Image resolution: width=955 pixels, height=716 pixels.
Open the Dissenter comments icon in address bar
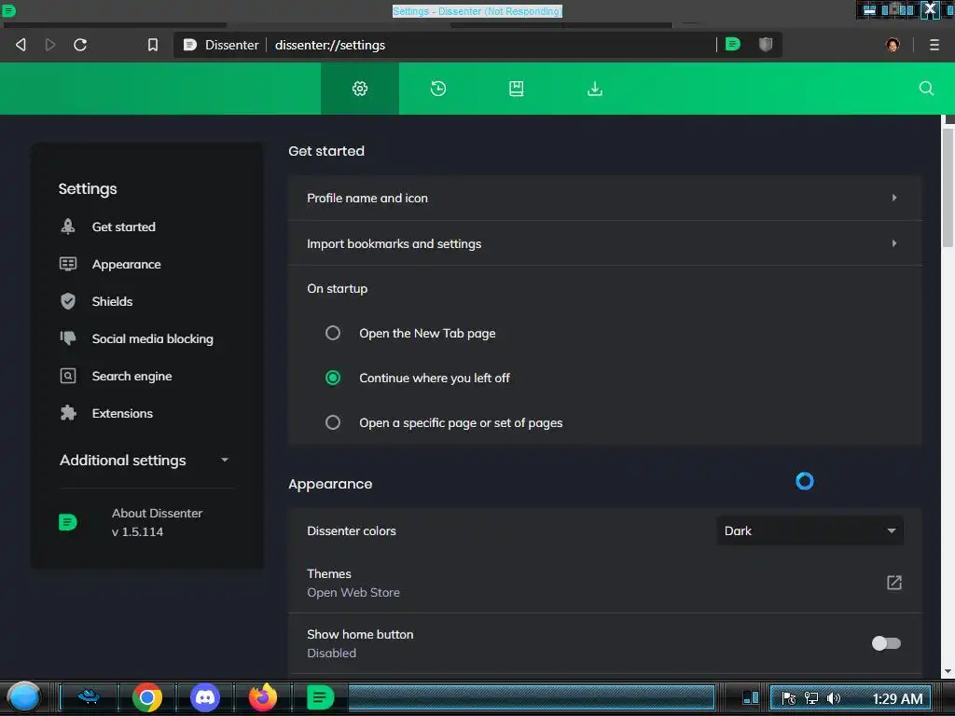733,44
